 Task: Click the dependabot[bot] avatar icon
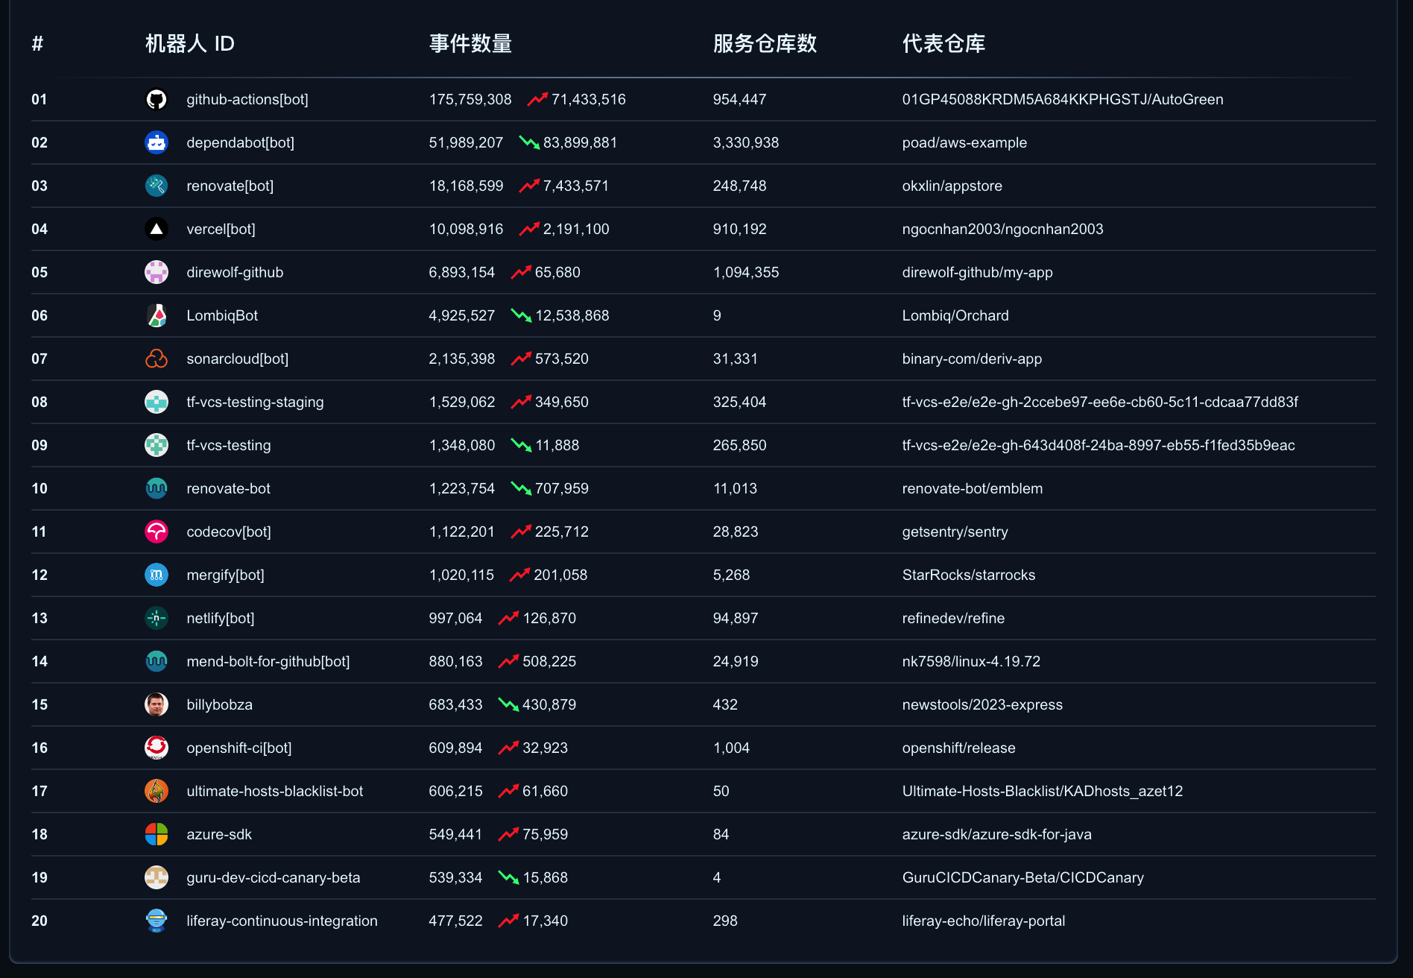(x=157, y=142)
